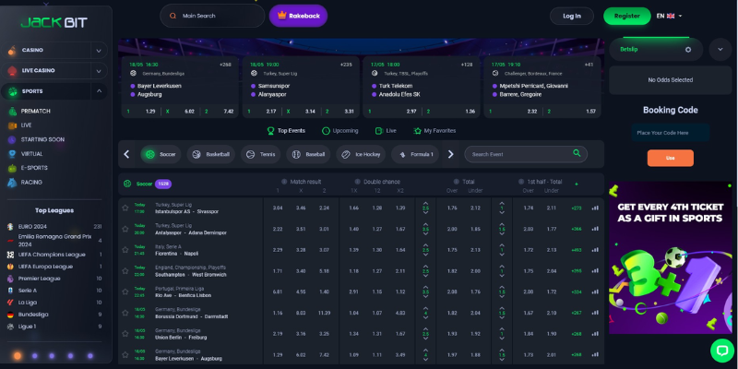Expand the Casino sidebar section

pyautogui.click(x=98, y=50)
